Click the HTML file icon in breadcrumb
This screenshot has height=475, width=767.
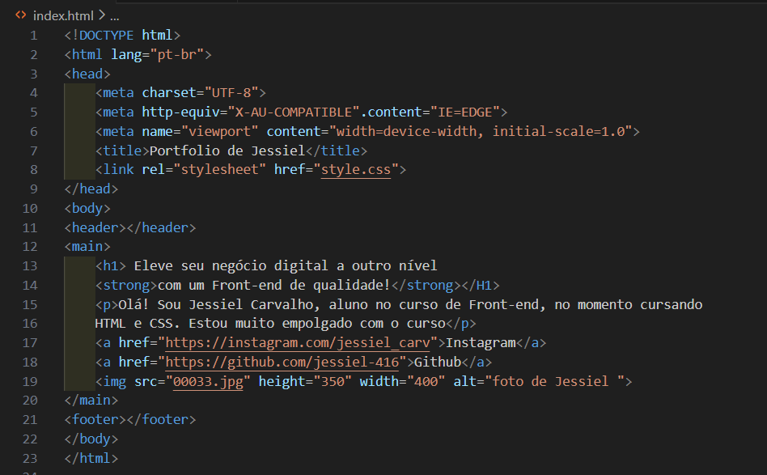pyautogui.click(x=21, y=15)
